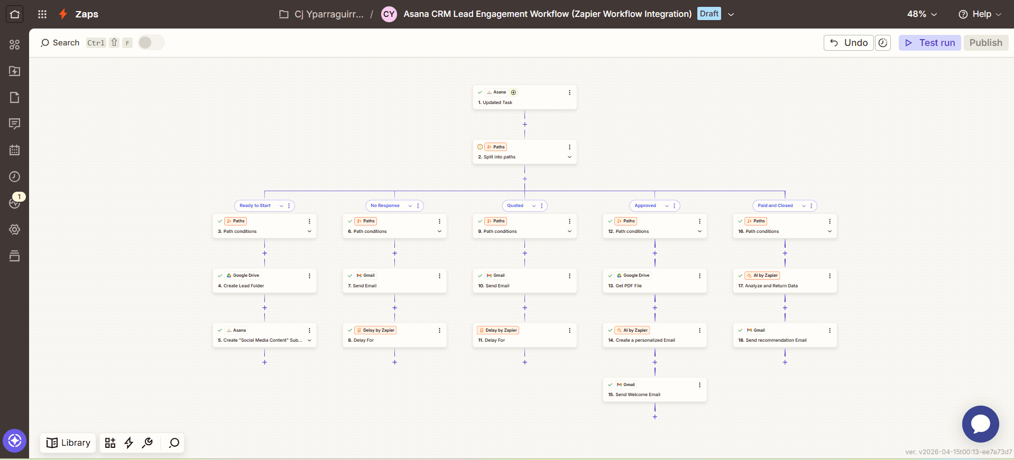Select step 8 Delay For card

point(394,335)
